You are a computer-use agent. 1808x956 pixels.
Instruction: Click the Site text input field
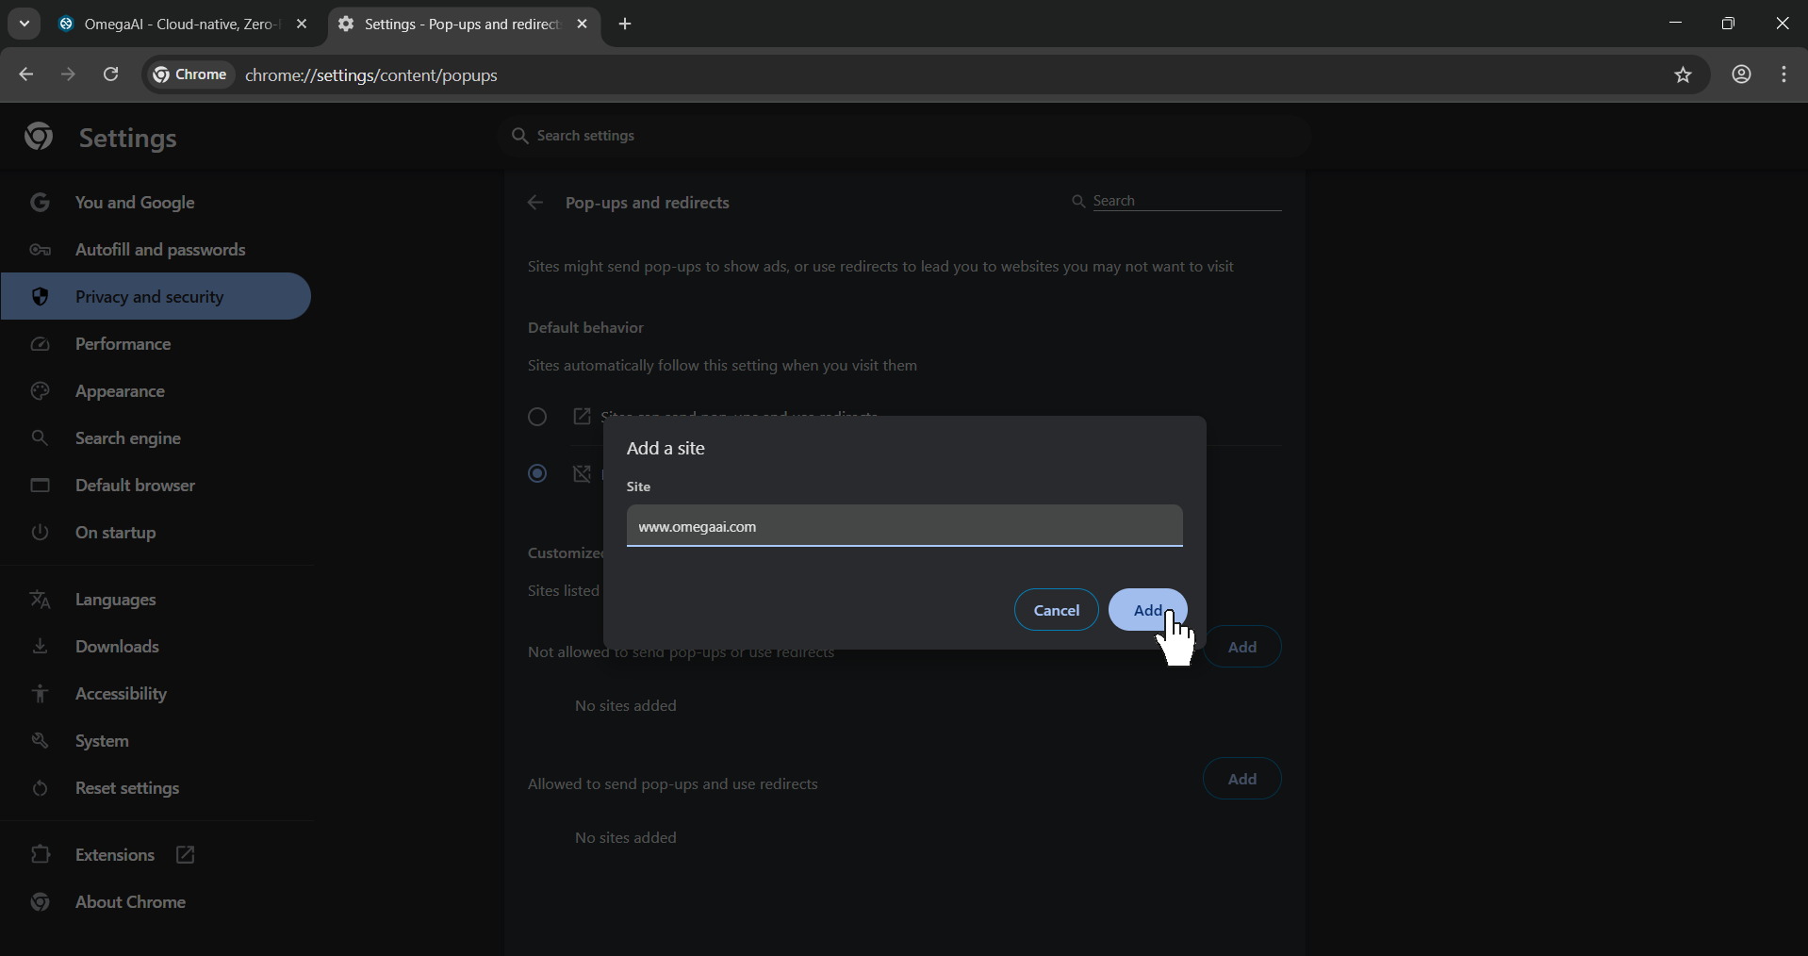coord(903,526)
